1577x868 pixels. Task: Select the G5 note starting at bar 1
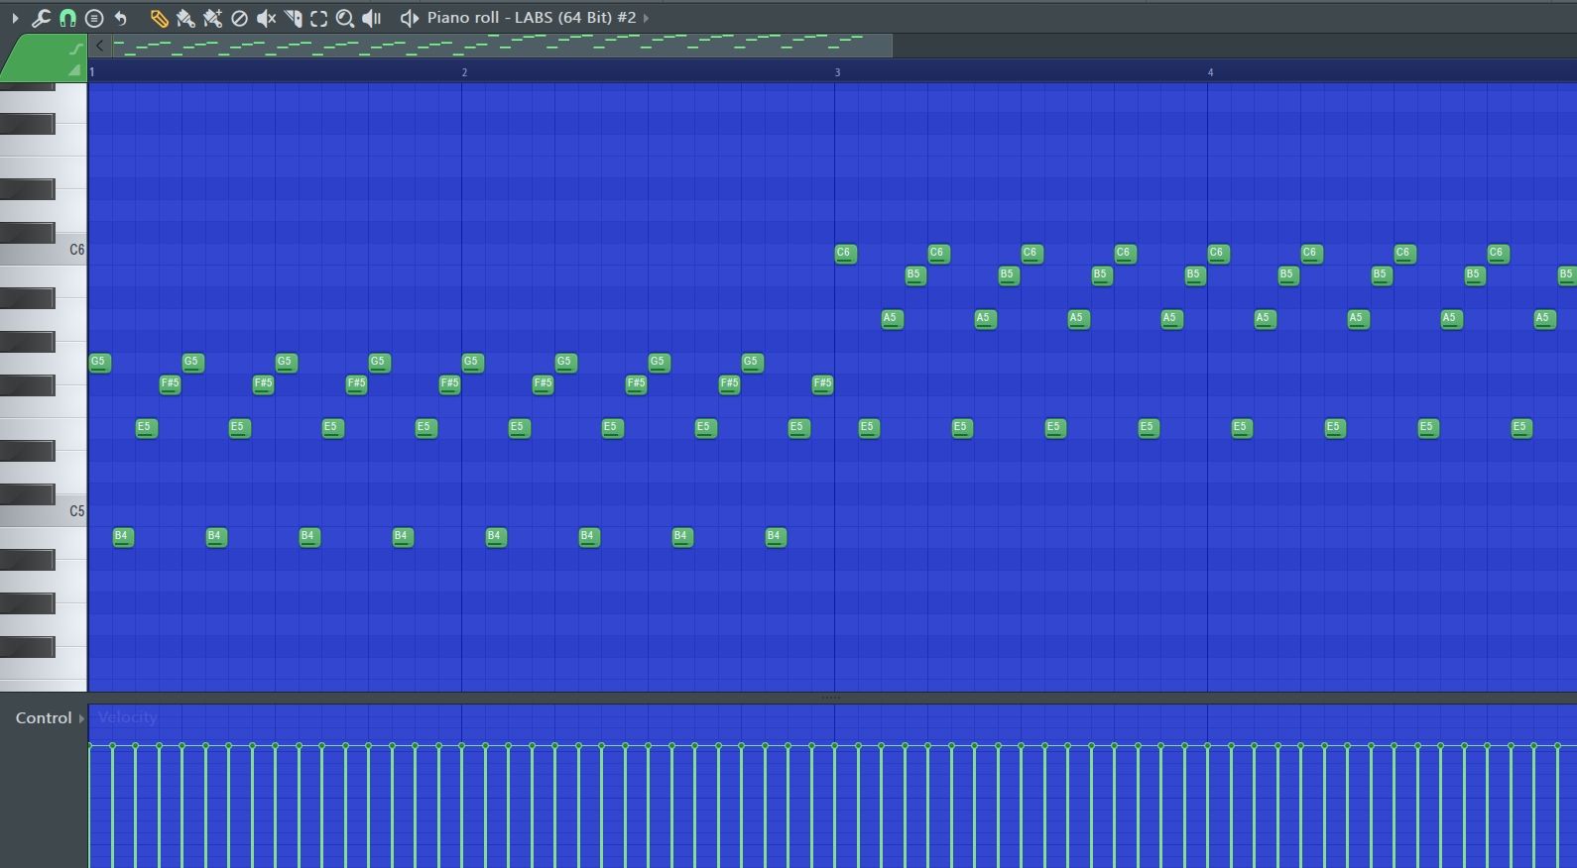coord(99,363)
